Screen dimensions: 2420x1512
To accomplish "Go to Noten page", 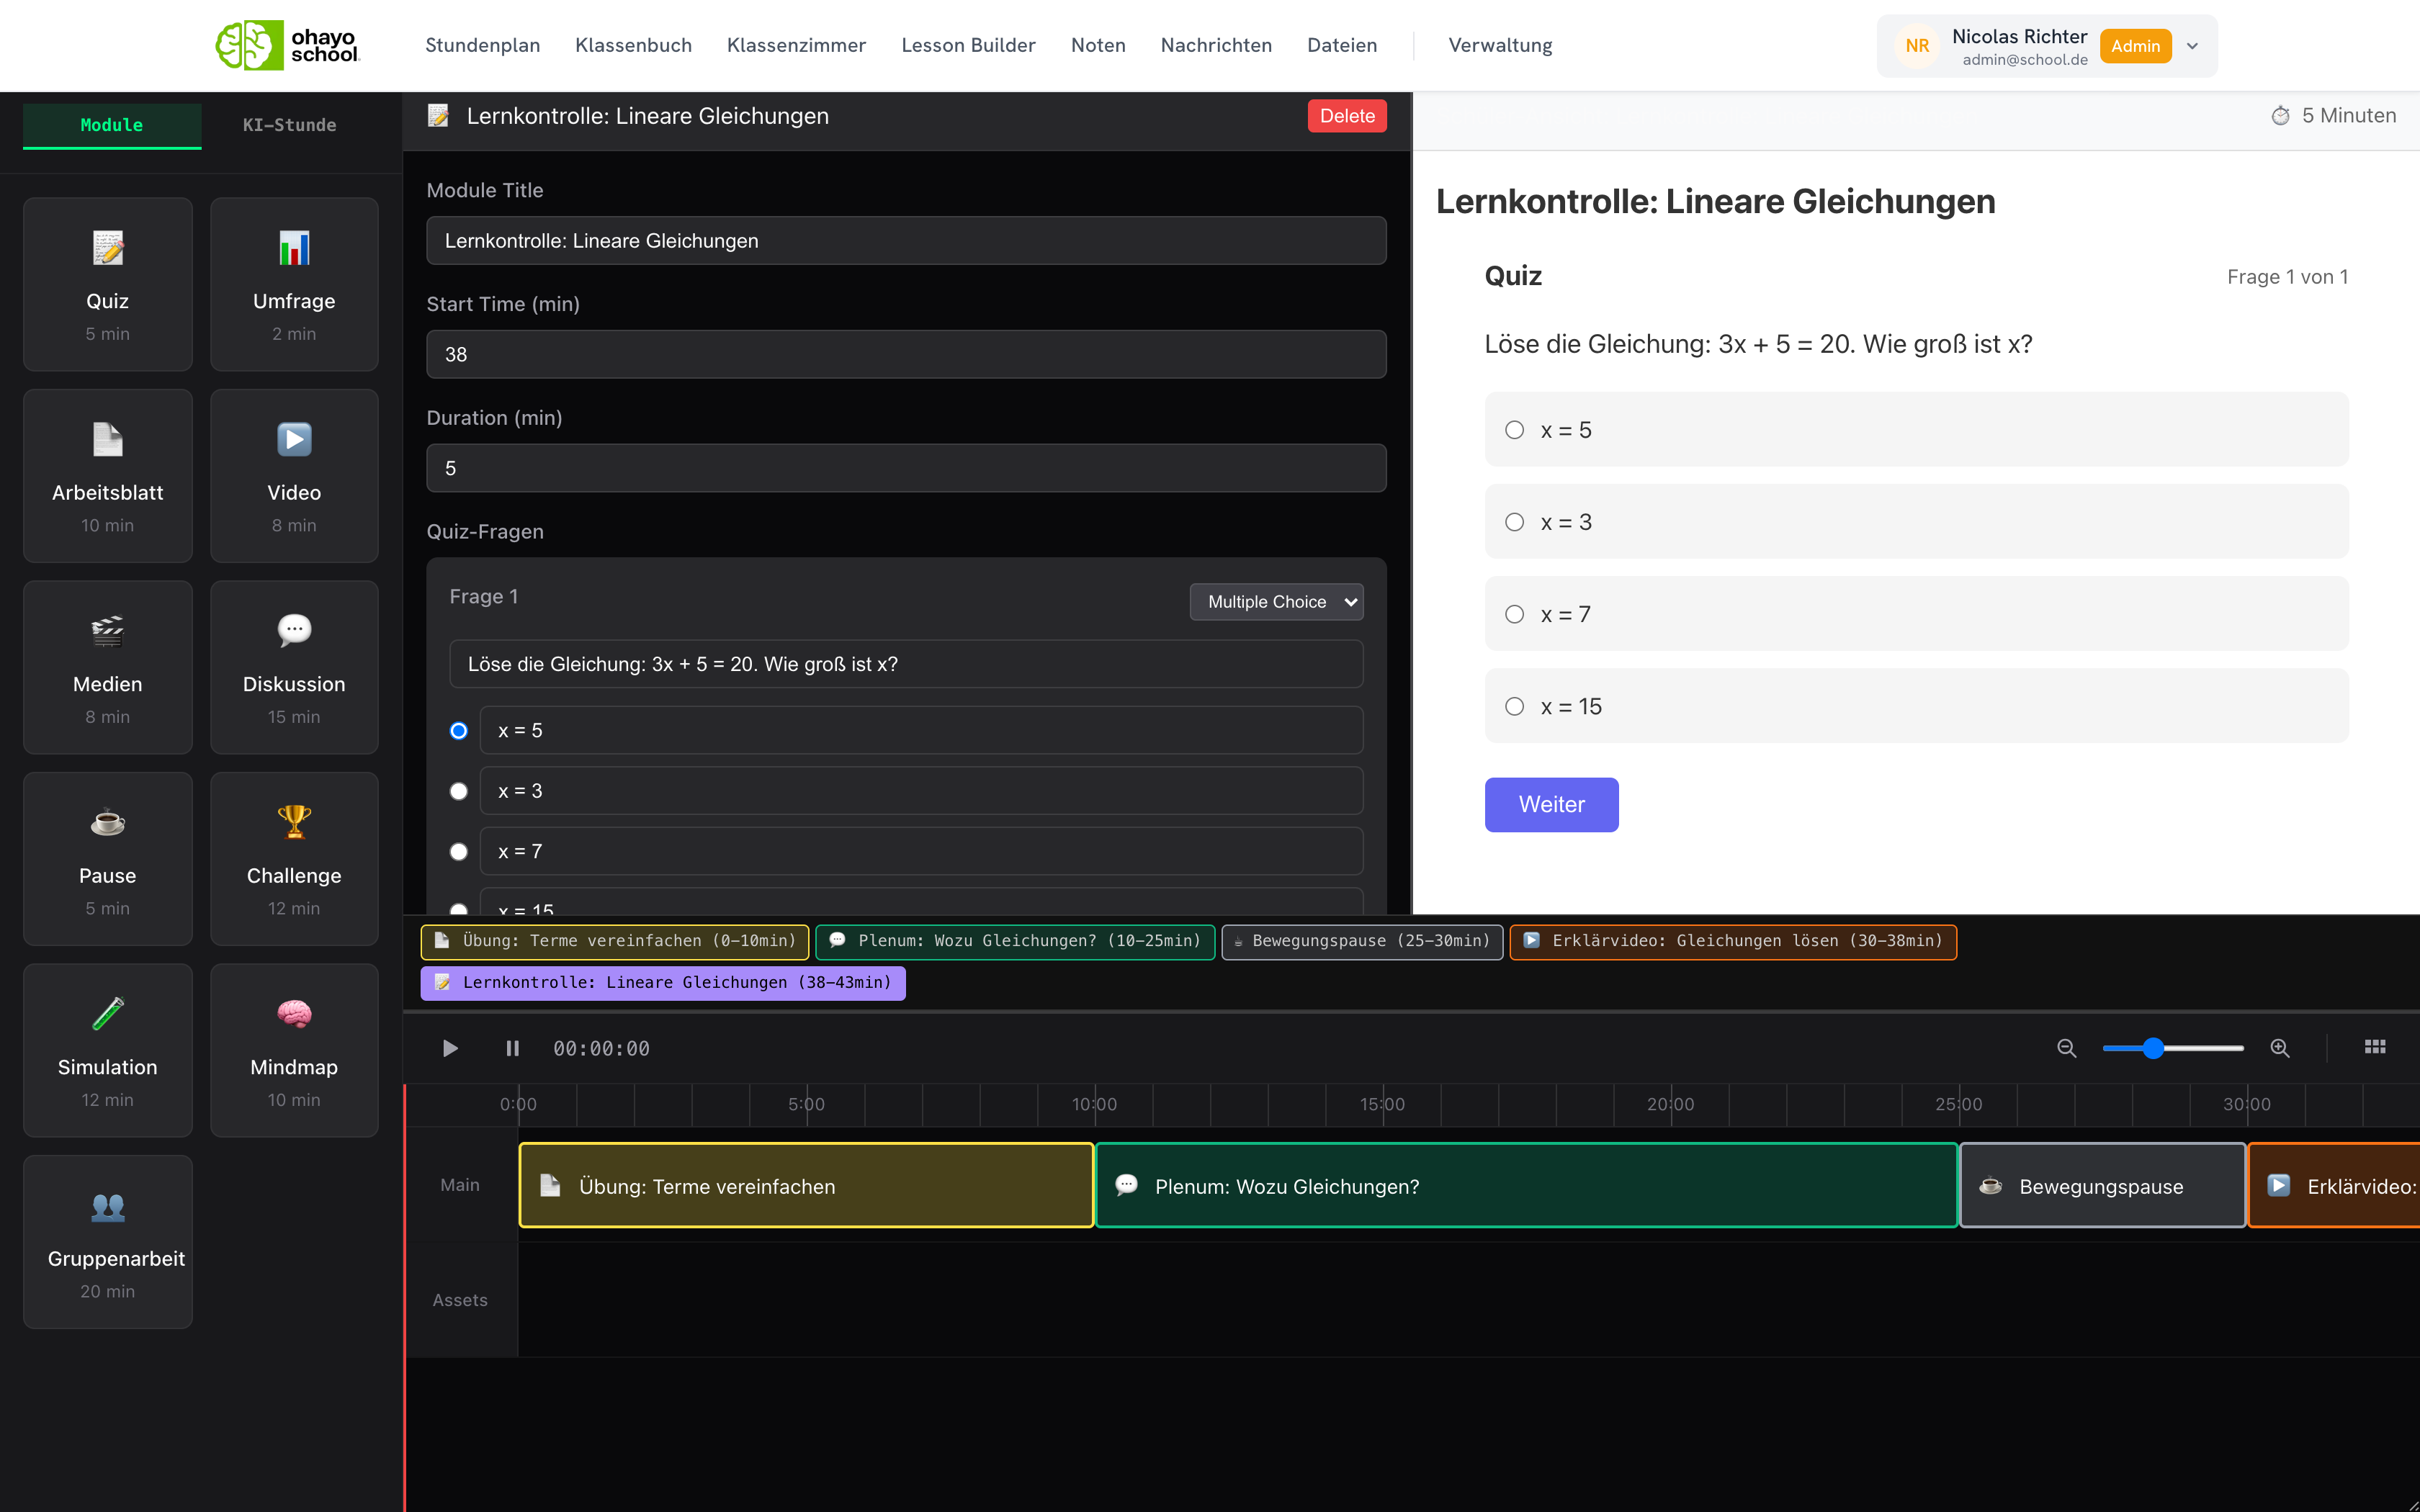I will pos(1098,45).
